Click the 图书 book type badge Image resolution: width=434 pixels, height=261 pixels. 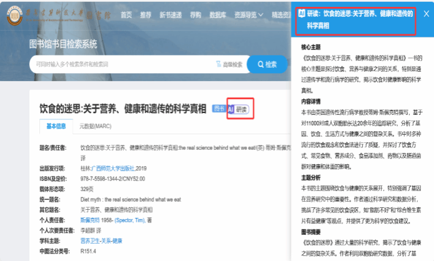pyautogui.click(x=218, y=109)
